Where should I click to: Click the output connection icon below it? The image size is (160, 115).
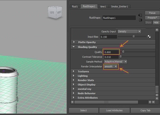click(141, 20)
